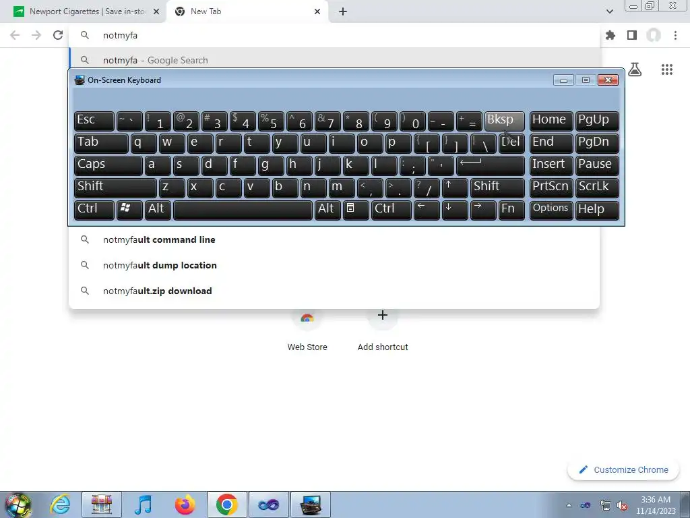Click the browser back arrow

[15, 35]
